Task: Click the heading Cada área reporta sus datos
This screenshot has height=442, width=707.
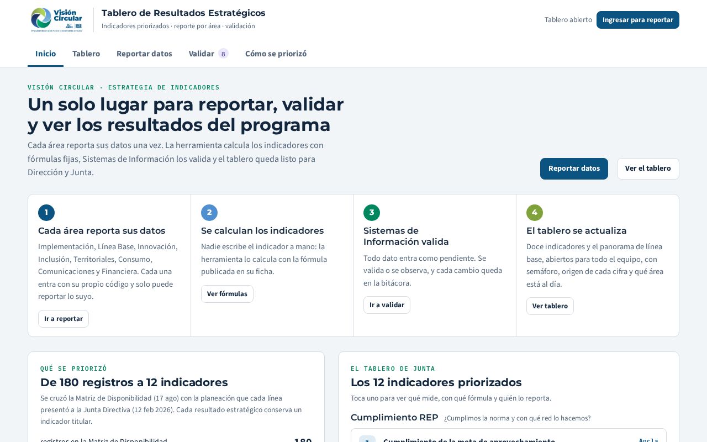Action: [x=102, y=231]
